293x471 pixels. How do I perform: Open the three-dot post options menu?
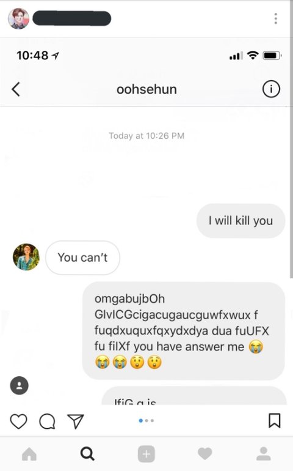click(x=276, y=18)
